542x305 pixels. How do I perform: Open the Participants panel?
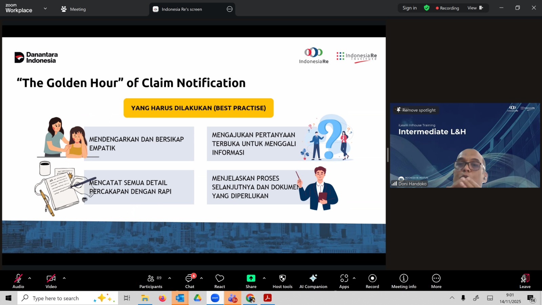tap(151, 281)
